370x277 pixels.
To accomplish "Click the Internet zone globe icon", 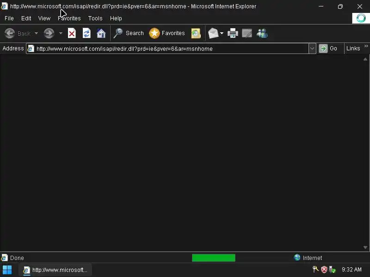I will pos(297,258).
